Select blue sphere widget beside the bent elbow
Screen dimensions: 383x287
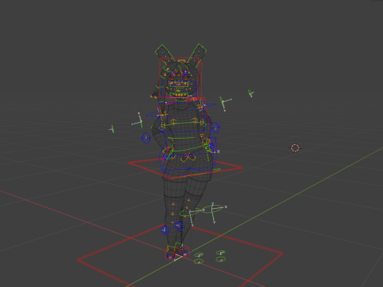click(146, 138)
